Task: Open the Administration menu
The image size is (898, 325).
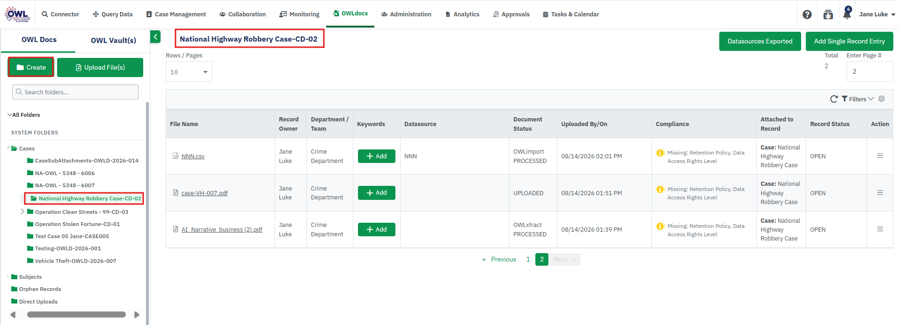Action: coord(406,14)
